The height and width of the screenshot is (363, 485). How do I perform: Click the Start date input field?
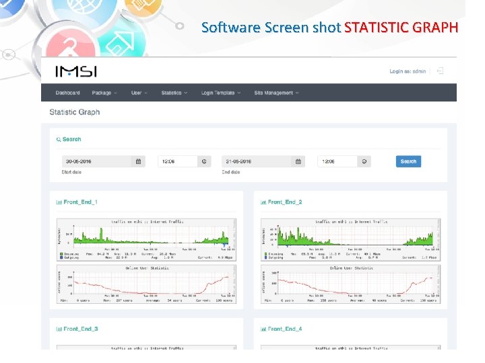click(x=97, y=161)
